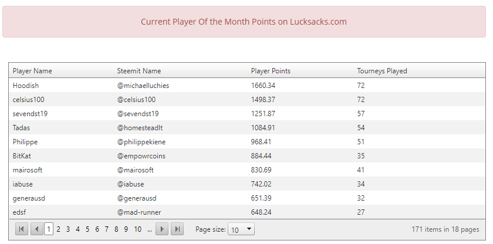Click tourneys played 54 for Tadas
Image resolution: width=493 pixels, height=244 pixels.
(x=361, y=128)
